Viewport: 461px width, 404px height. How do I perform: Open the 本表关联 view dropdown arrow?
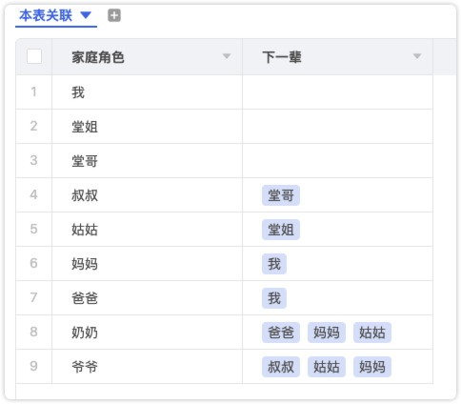(86, 15)
